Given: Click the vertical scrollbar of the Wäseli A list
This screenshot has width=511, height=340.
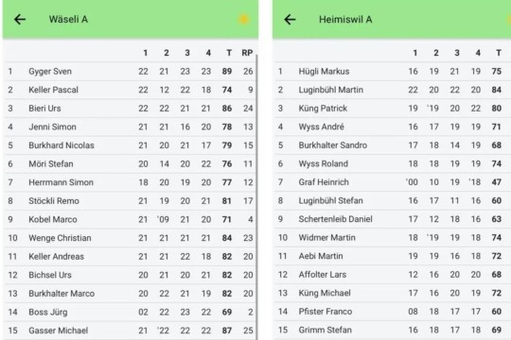Looking at the screenshot, I should point(256,197).
